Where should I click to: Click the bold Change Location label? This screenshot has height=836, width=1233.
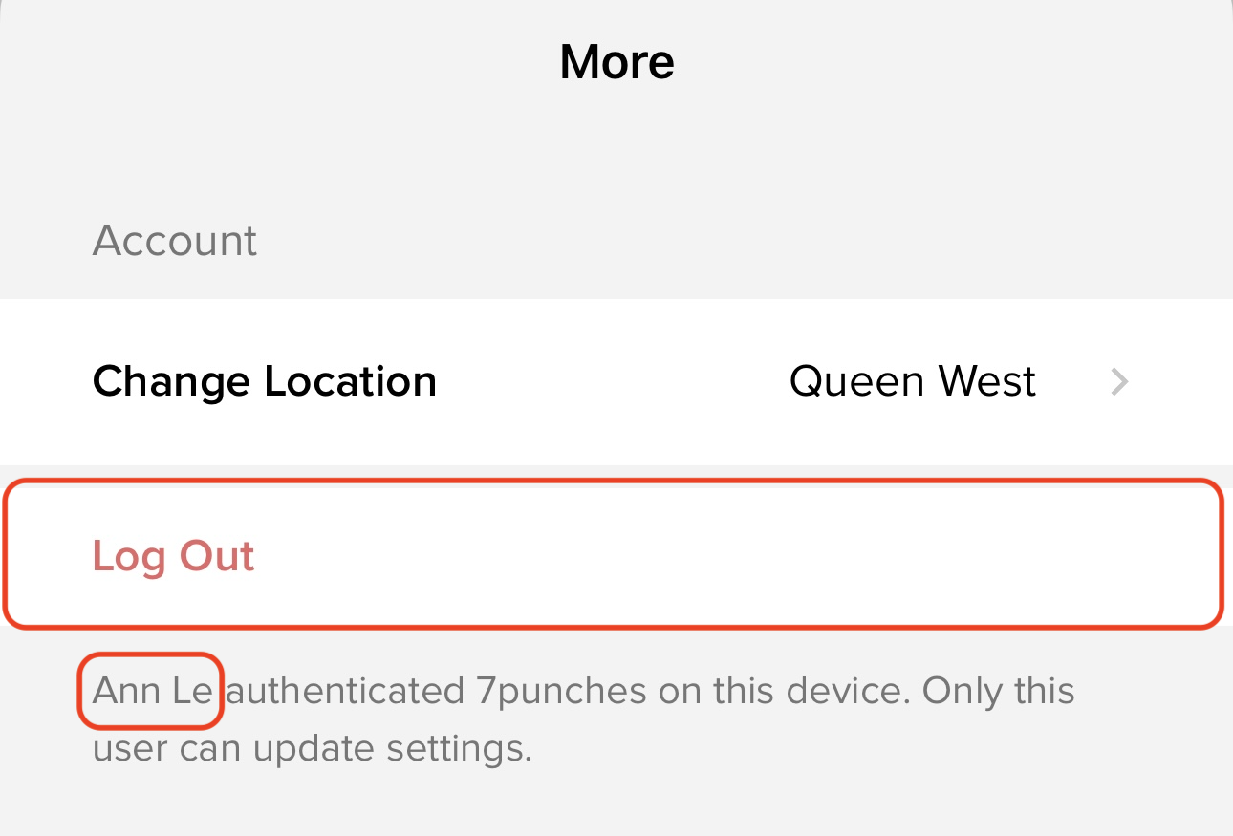(x=264, y=382)
